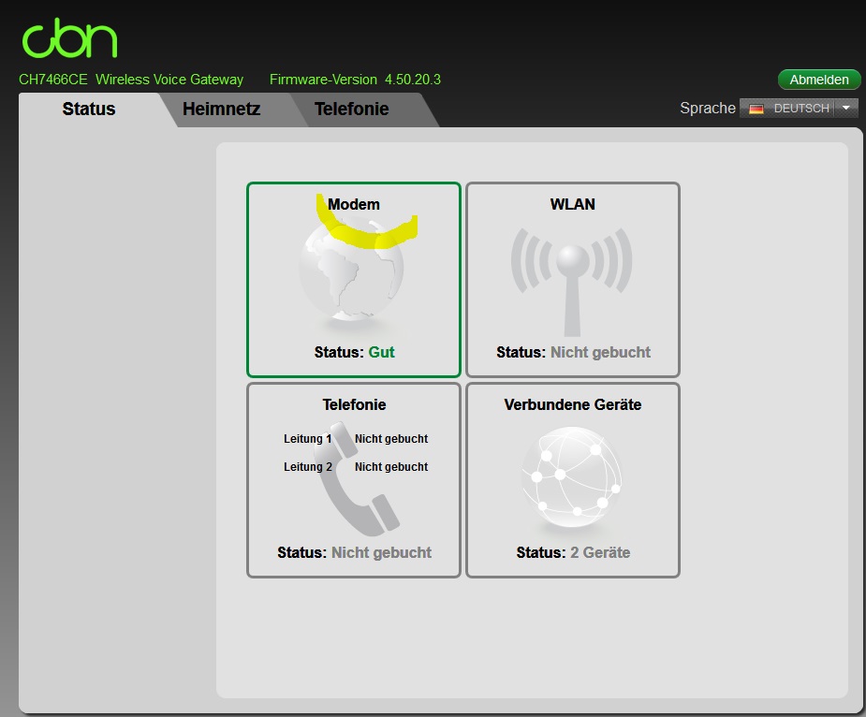The image size is (866, 717).
Task: Click the Abmelden button
Action: (x=819, y=80)
